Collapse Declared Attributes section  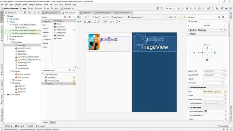(x=189, y=30)
